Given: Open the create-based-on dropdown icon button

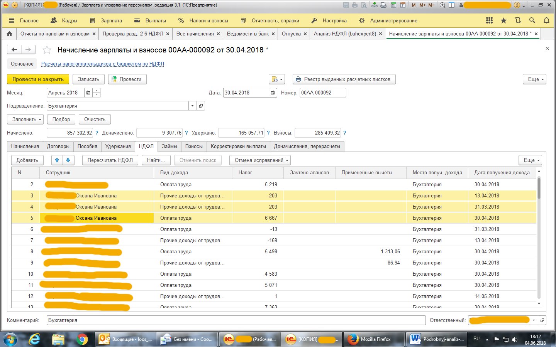Looking at the screenshot, I should click(x=277, y=79).
